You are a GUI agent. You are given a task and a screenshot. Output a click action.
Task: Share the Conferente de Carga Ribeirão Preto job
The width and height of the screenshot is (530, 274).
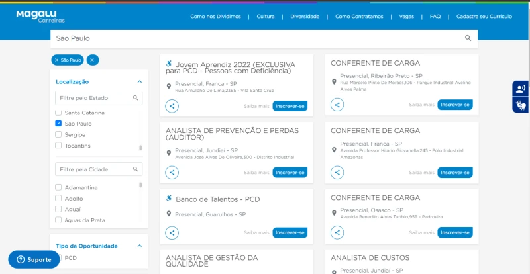(x=337, y=105)
